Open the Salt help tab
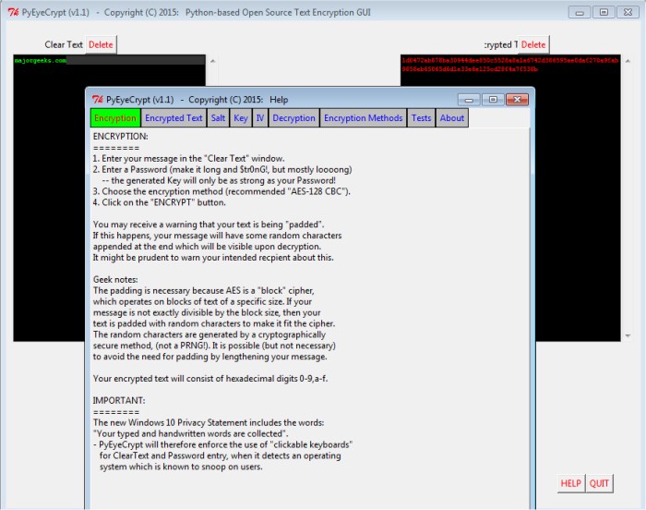The image size is (646, 510). click(x=218, y=118)
